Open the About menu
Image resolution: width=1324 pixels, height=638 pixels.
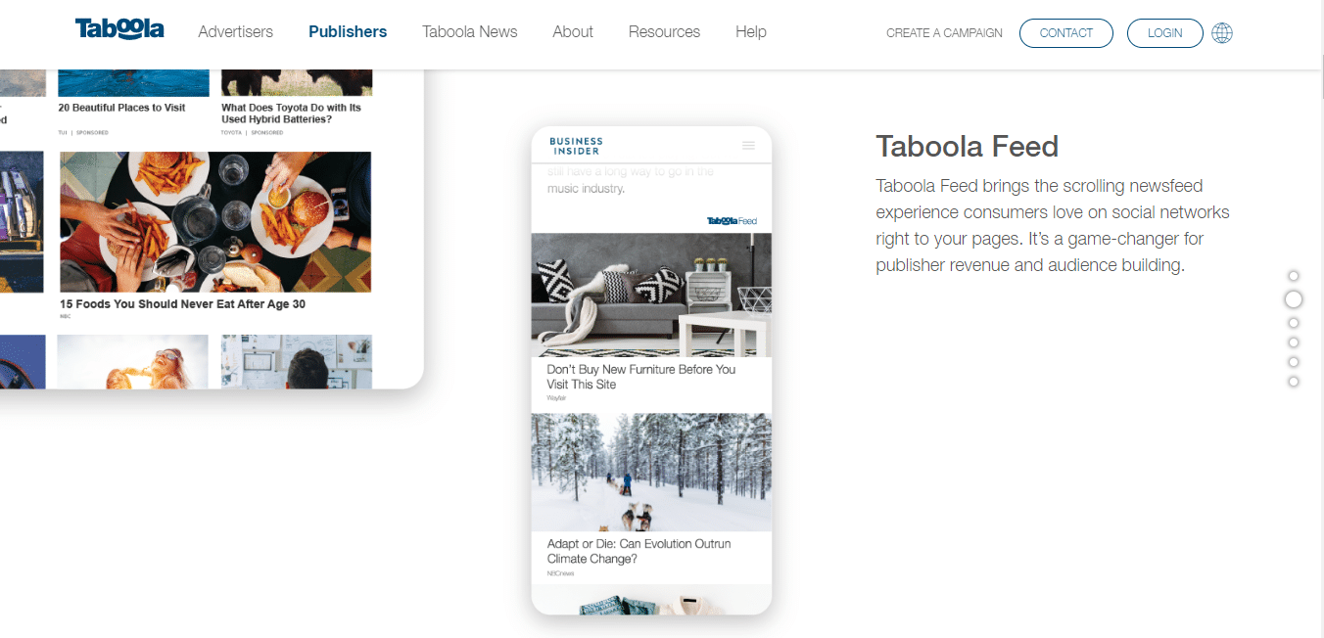click(573, 32)
